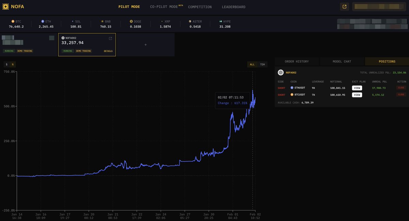Click SOL price 100.81
This screenshot has height=221, width=409.
pos(76,27)
